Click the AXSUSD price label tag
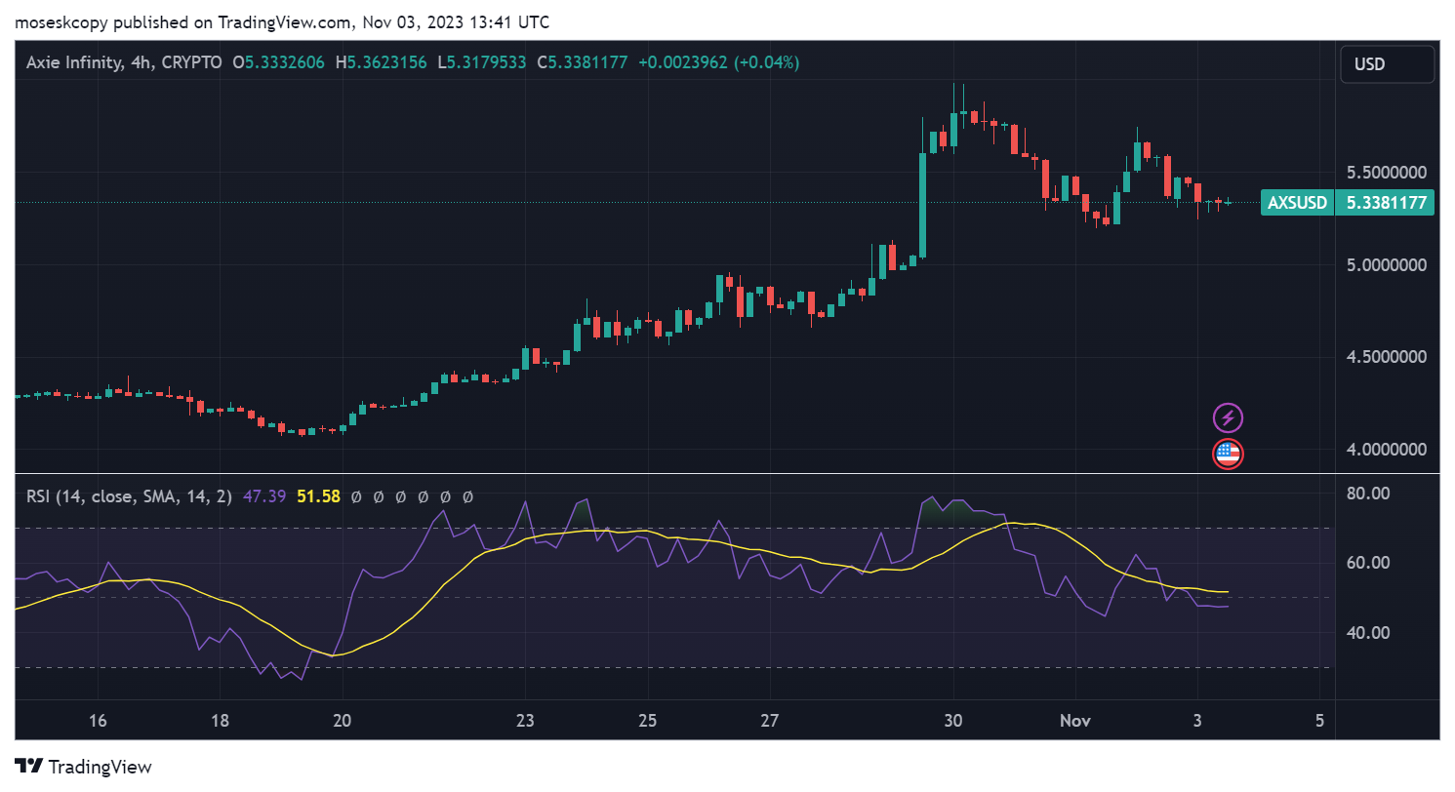Screen dimensions: 1455x792 pos(1297,203)
